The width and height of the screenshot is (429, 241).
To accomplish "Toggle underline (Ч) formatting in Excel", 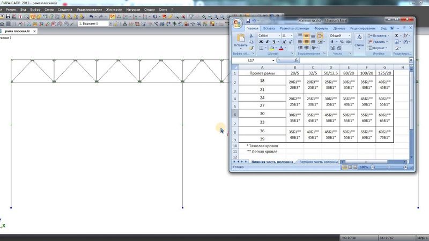I will 274,42.
